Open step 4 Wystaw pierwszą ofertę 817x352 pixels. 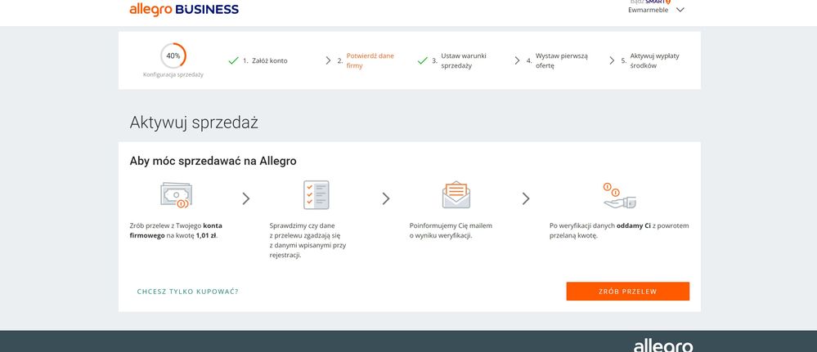[x=557, y=61]
